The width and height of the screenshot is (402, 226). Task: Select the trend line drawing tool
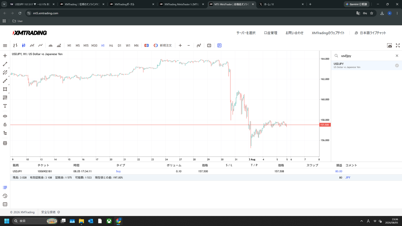coord(5,64)
